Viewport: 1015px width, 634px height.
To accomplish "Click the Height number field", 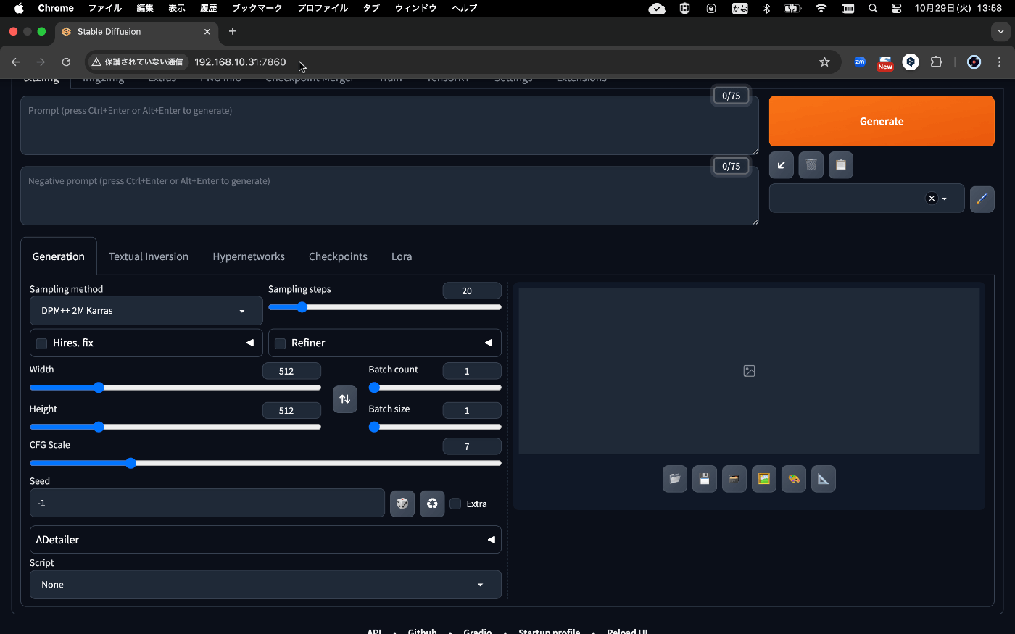I will point(291,410).
